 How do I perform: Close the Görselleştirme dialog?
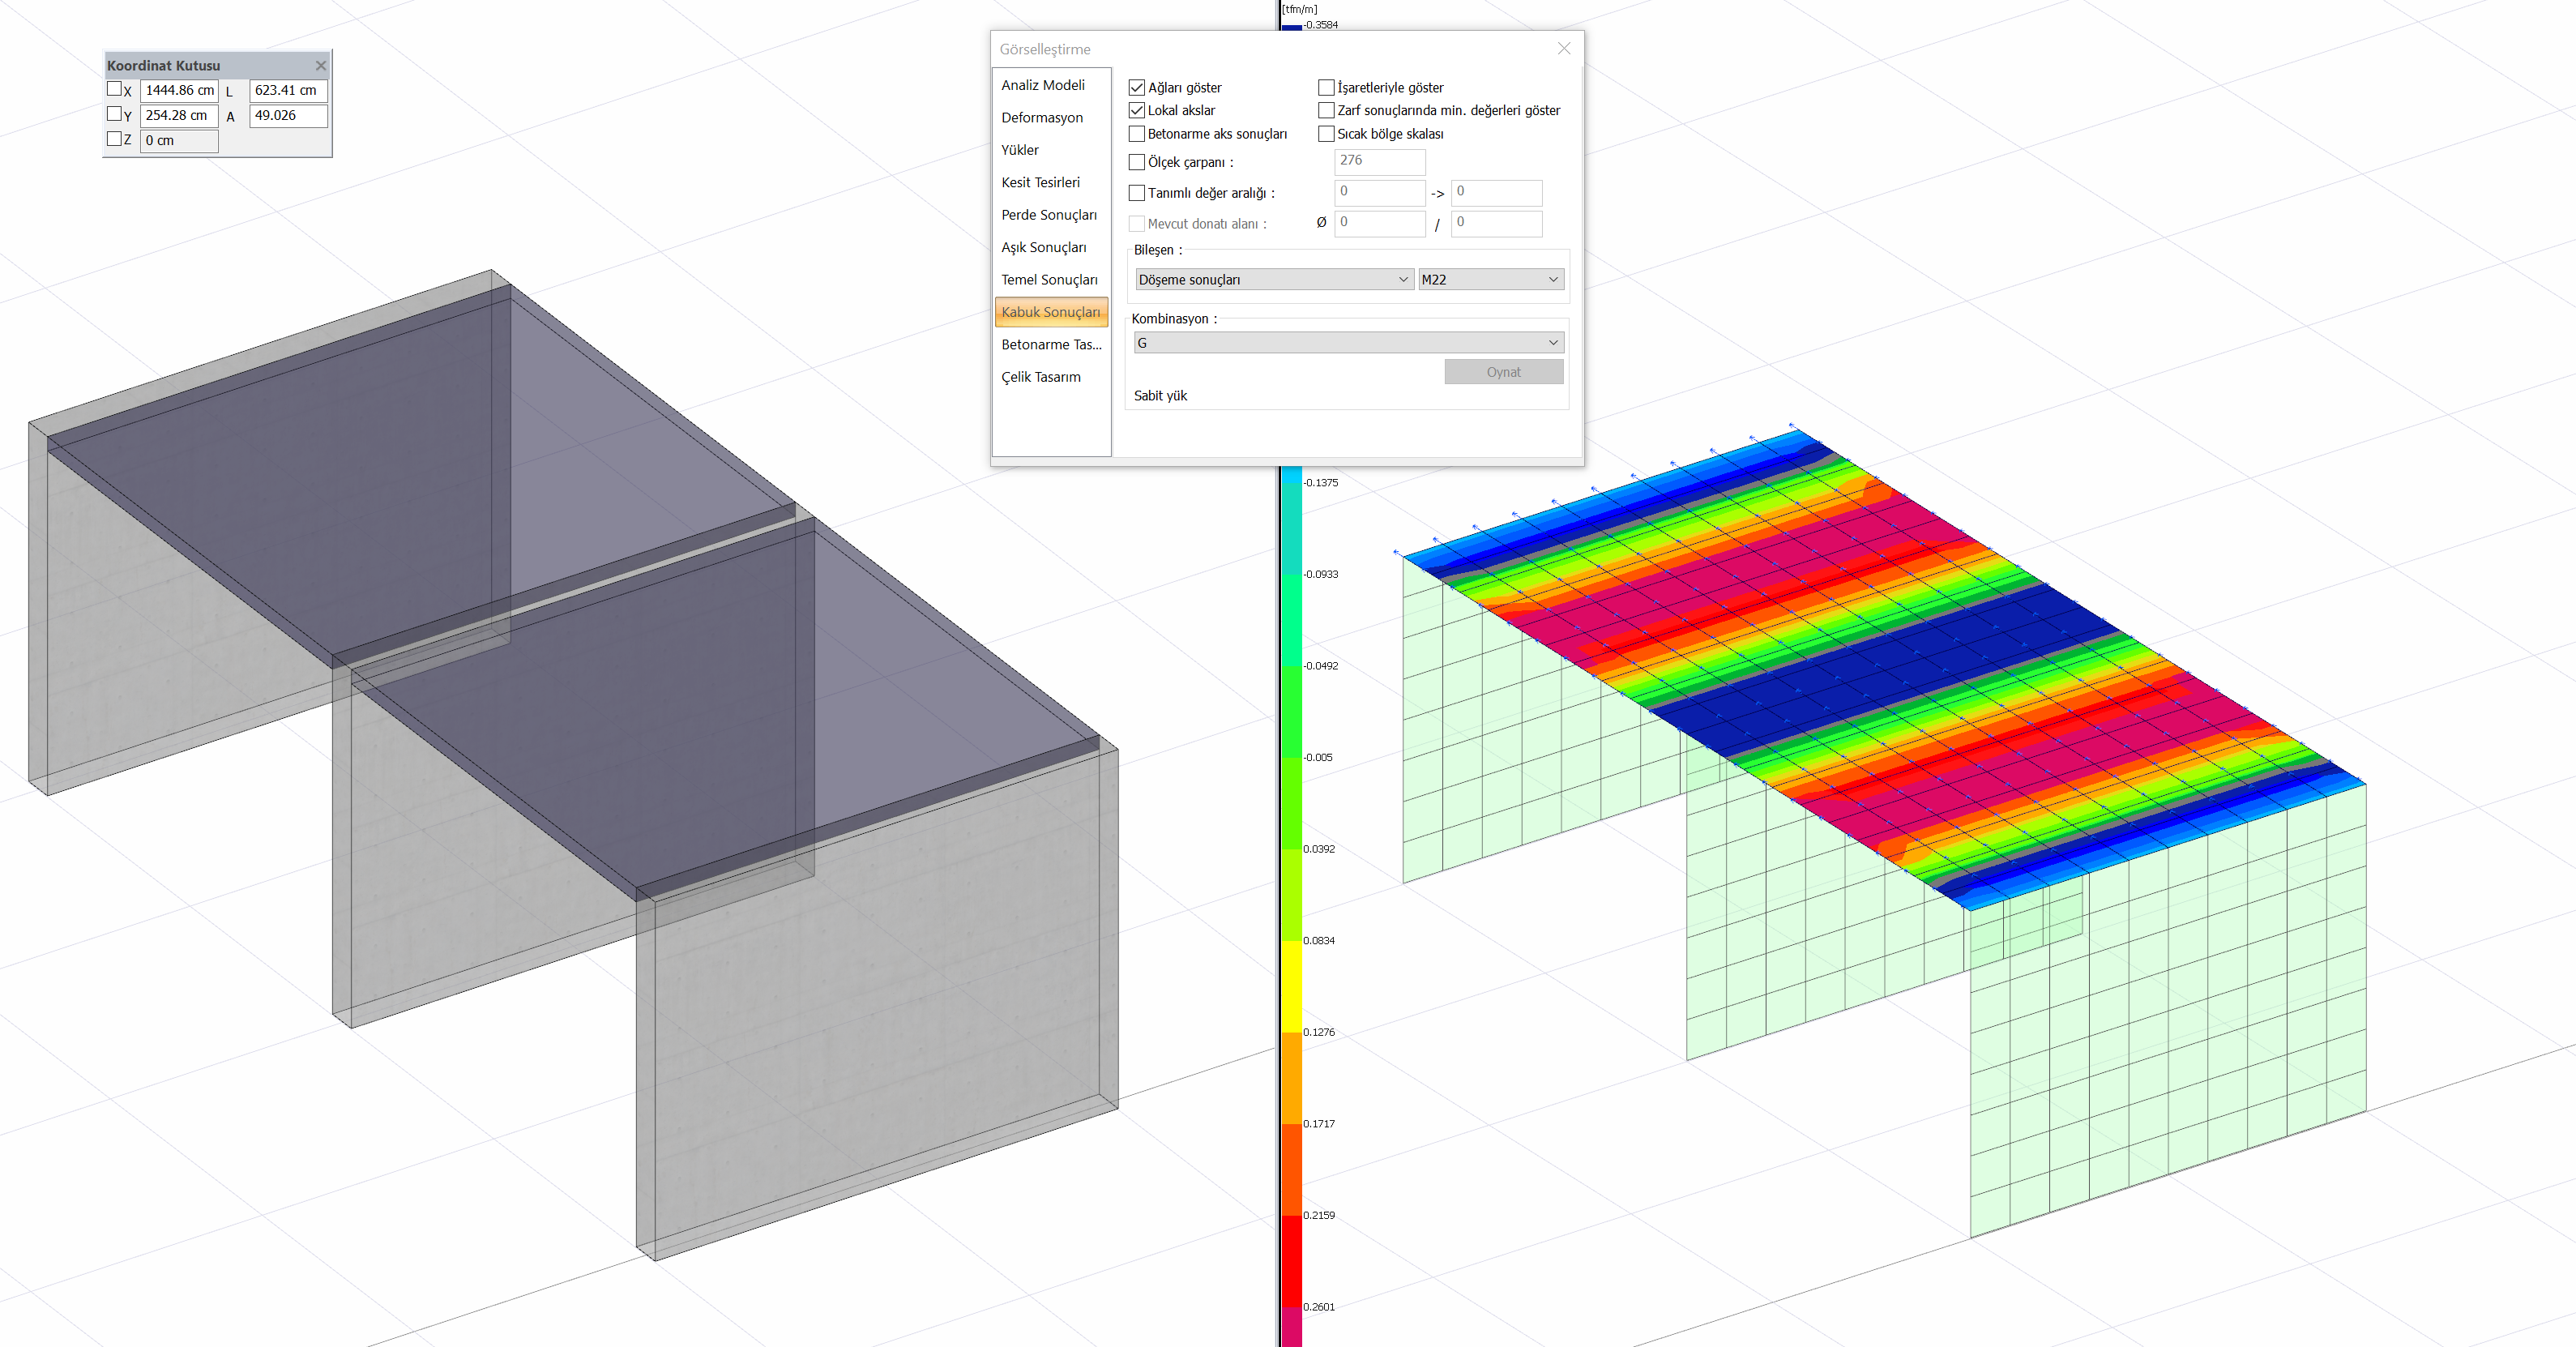pos(1564,48)
